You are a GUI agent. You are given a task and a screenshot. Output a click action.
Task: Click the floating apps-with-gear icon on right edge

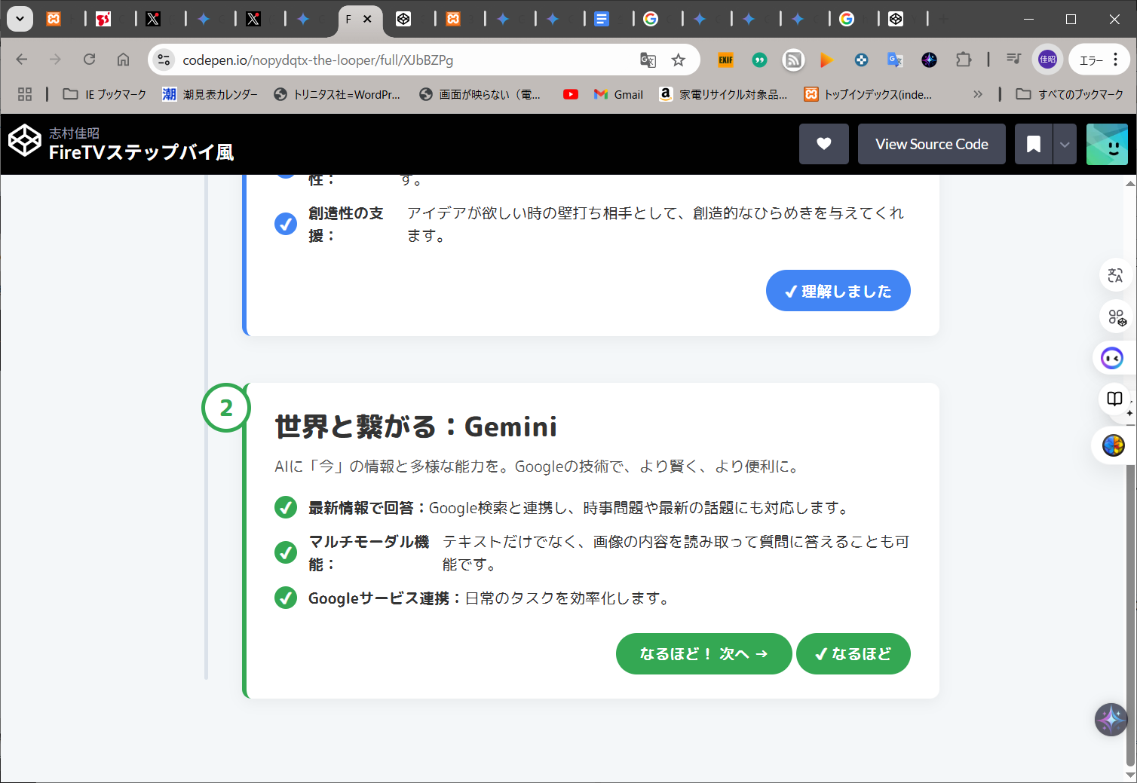(1117, 317)
